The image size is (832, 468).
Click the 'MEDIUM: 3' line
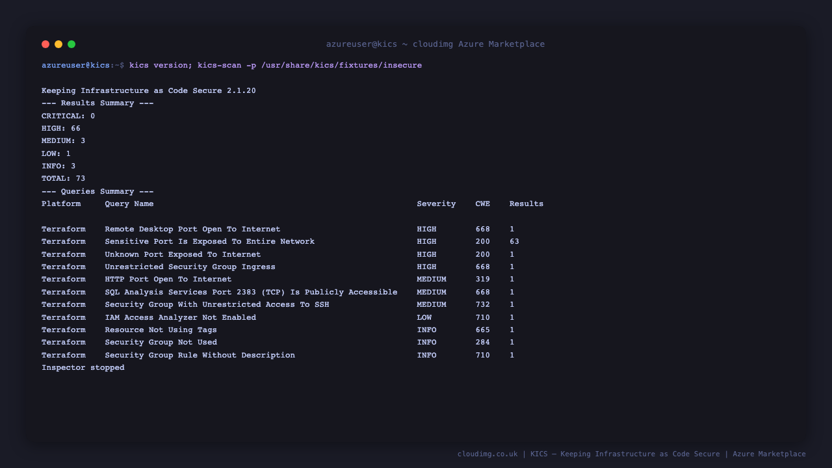(64, 141)
